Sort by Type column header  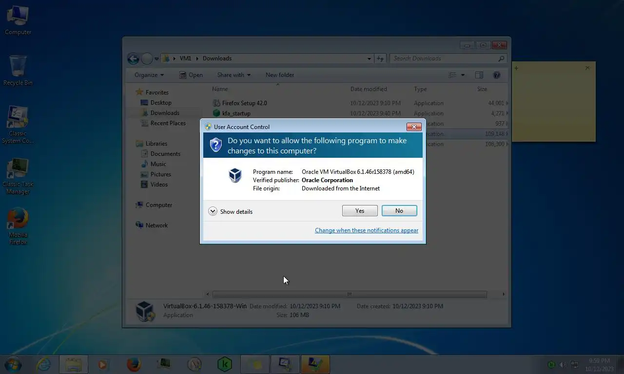point(420,89)
